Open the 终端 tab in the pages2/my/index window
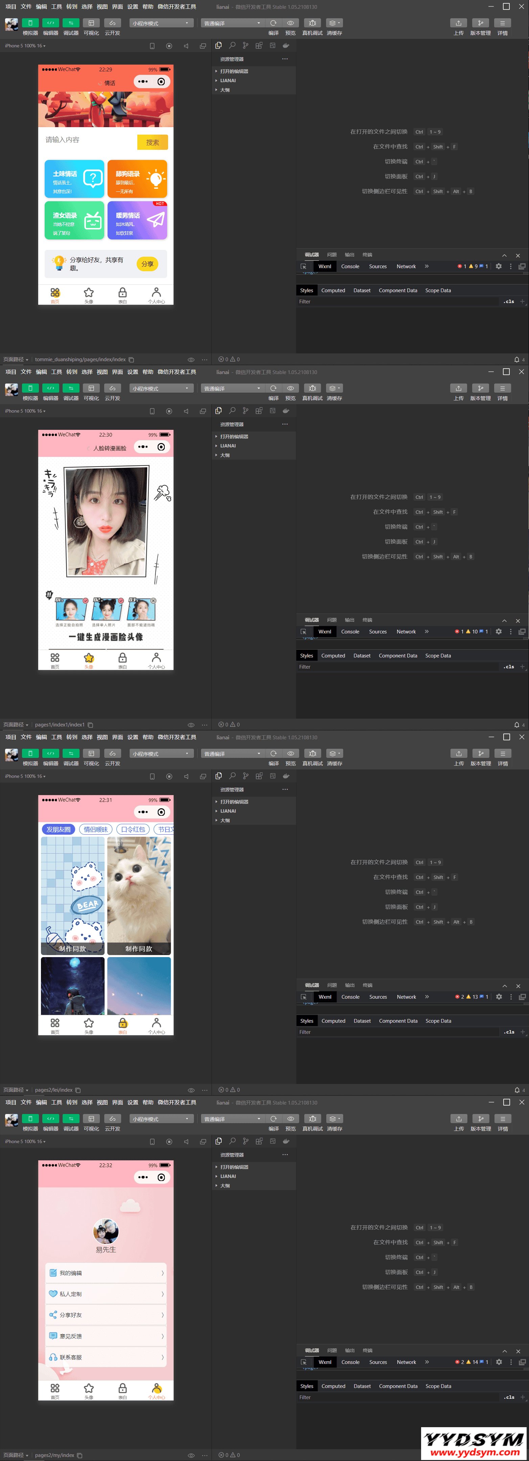 tap(368, 1350)
